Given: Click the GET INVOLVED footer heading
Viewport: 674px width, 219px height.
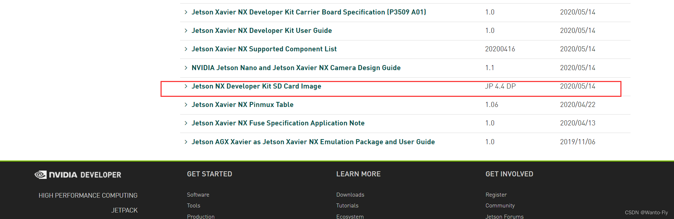Looking at the screenshot, I should pyautogui.click(x=509, y=174).
